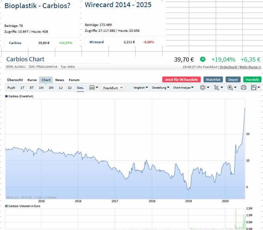This screenshot has width=263, height=230.
Task: Click the Watchlist button
Action: 213,80
